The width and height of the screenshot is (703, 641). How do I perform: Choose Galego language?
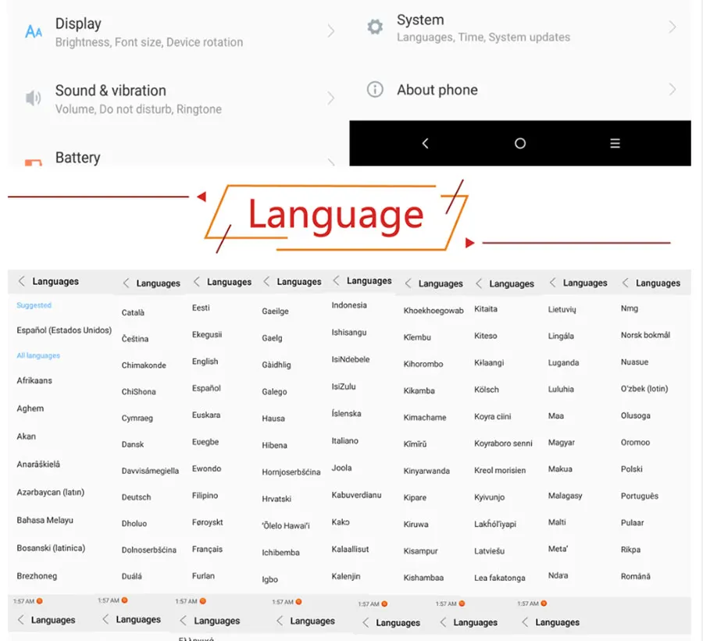pos(274,392)
